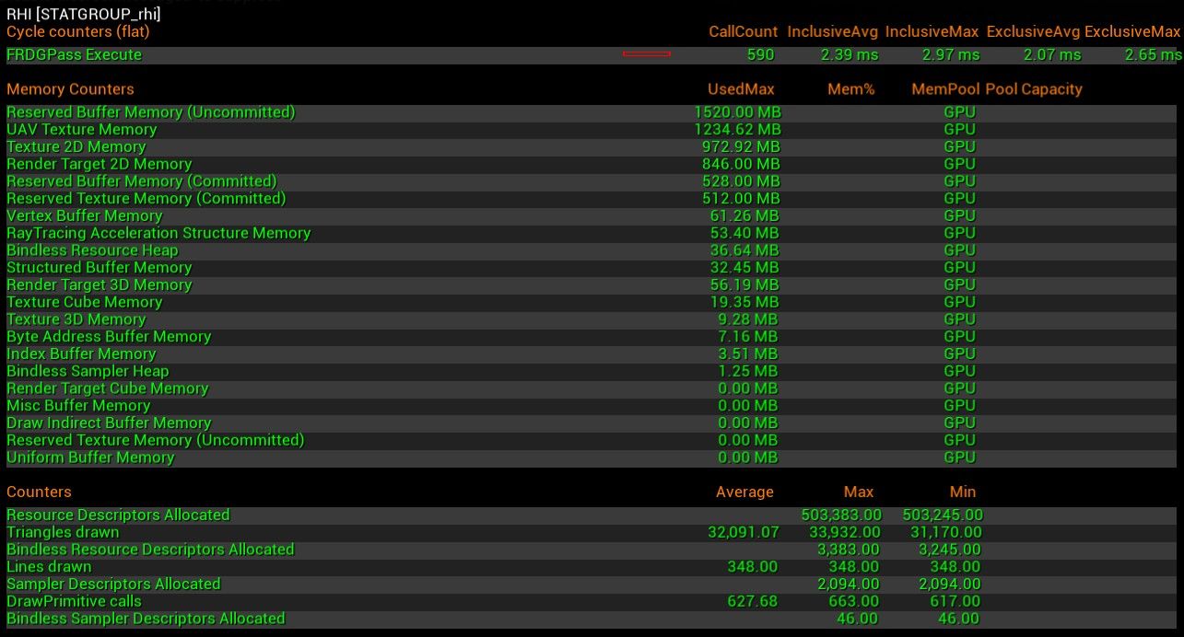Click the Average column header
1184x637 pixels.
pos(744,492)
